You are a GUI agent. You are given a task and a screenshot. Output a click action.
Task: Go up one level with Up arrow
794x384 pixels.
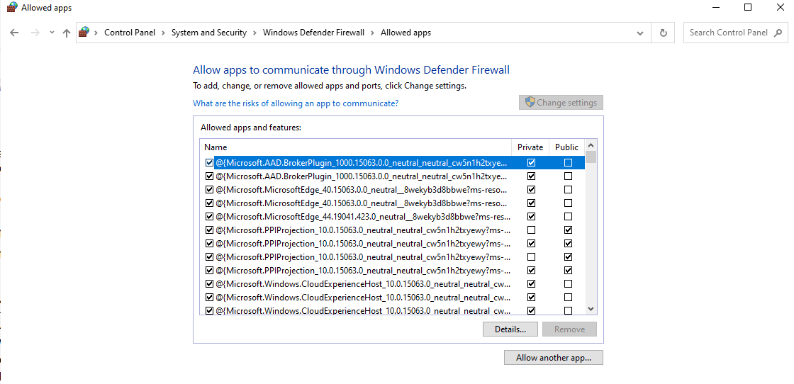pyautogui.click(x=67, y=33)
